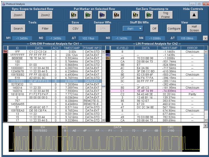
Task: Select LIN row with Parity error
Action: pyautogui.click(x=157, y=94)
